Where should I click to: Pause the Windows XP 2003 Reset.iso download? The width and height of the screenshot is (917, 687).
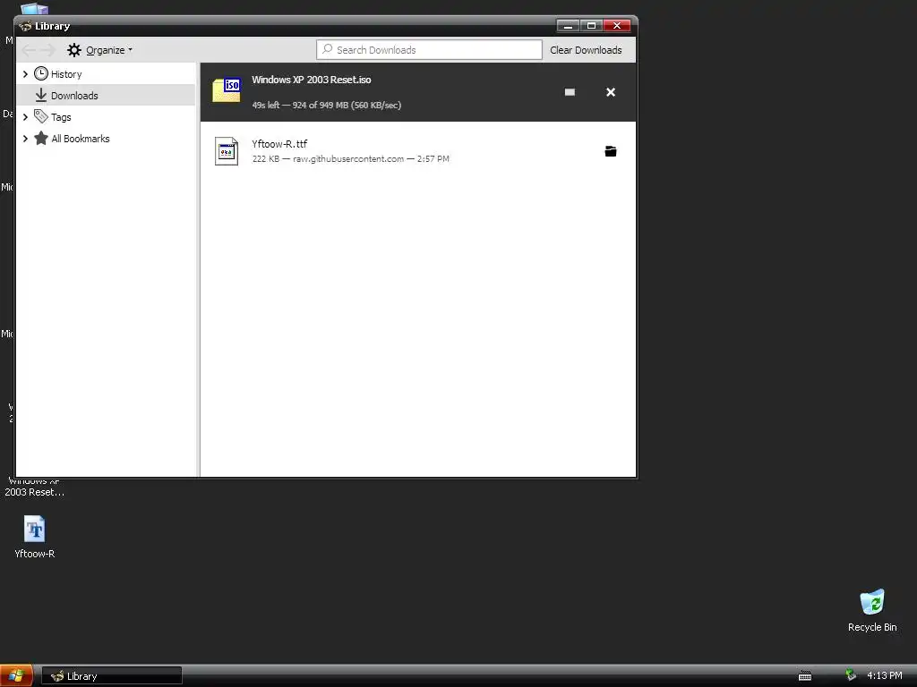tap(570, 92)
